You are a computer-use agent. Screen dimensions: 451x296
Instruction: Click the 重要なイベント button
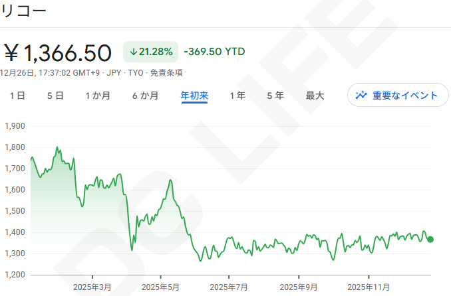point(398,95)
